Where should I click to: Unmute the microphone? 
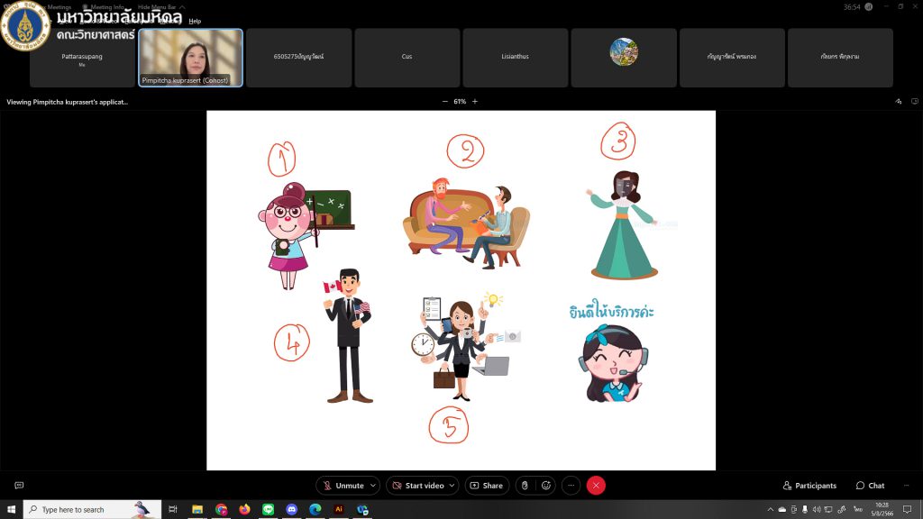[343, 486]
